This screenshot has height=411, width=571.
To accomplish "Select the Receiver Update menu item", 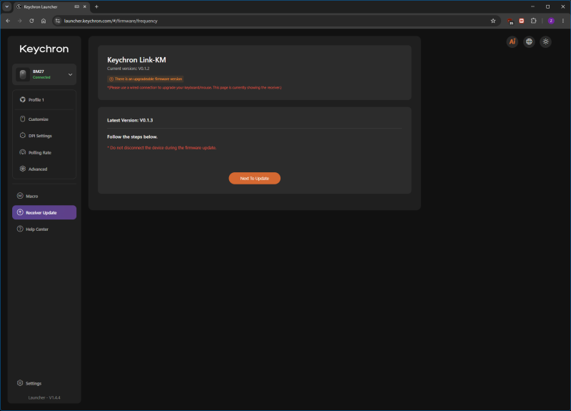I will [44, 212].
